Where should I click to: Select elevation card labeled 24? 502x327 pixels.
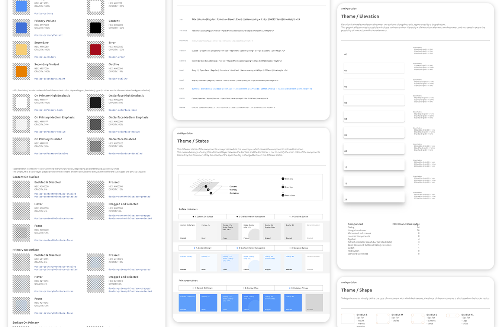(x=374, y=197)
